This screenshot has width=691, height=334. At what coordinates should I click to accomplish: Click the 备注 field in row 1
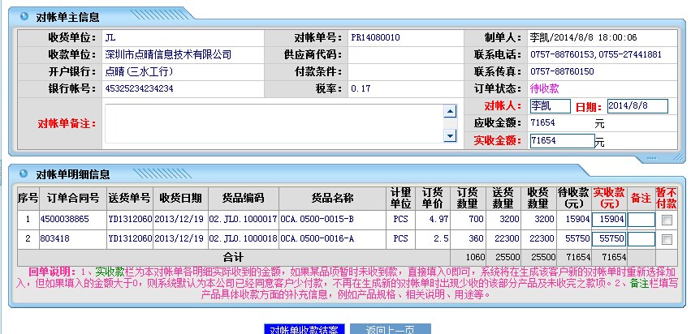coord(641,220)
